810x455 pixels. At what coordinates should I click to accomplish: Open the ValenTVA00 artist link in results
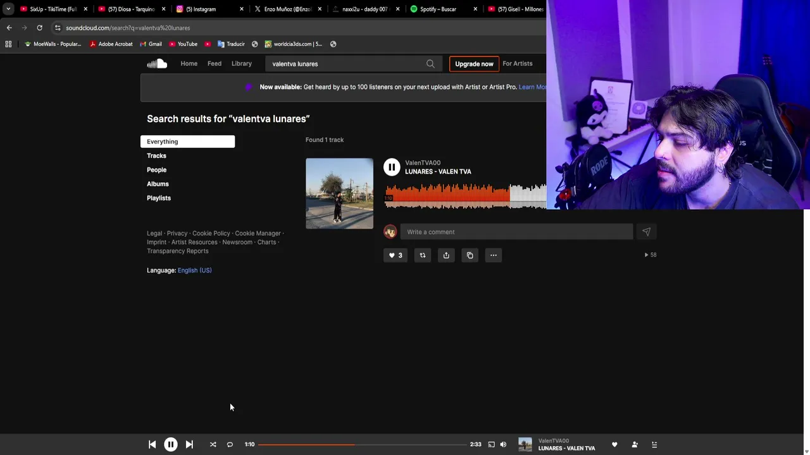pos(423,163)
